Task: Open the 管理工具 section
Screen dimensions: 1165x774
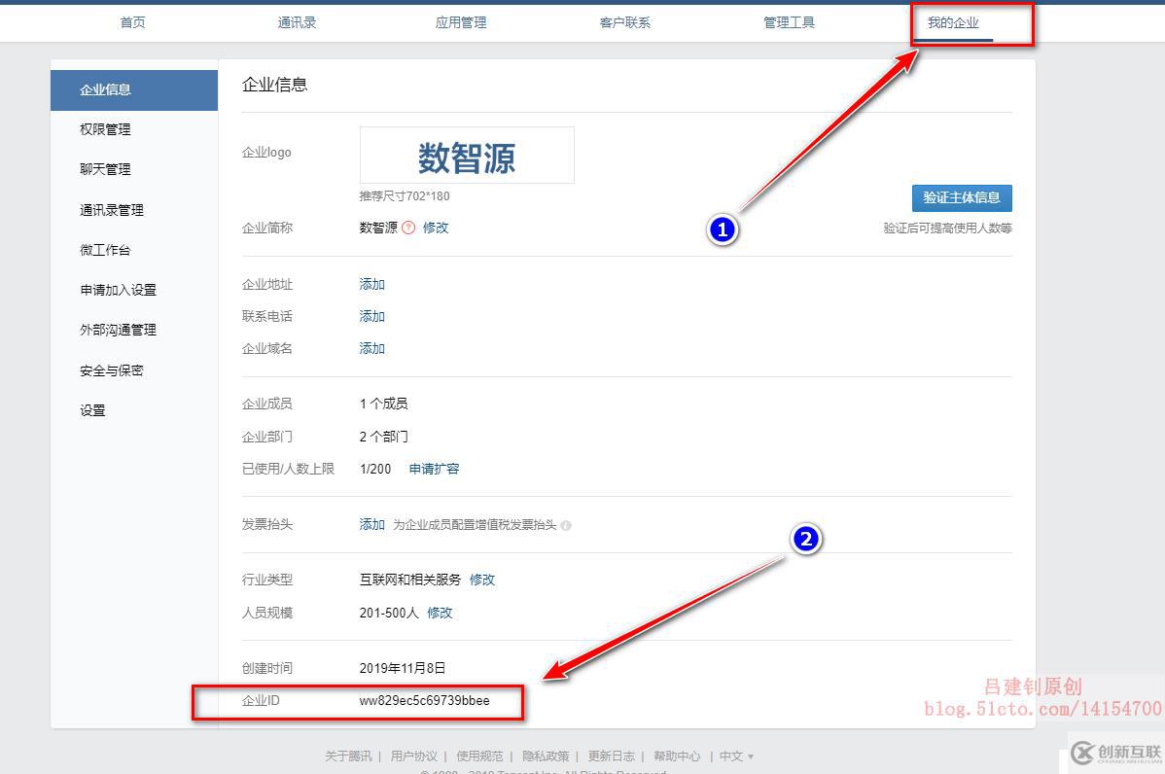Action: (790, 21)
